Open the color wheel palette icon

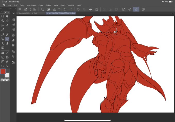tap(13, 35)
